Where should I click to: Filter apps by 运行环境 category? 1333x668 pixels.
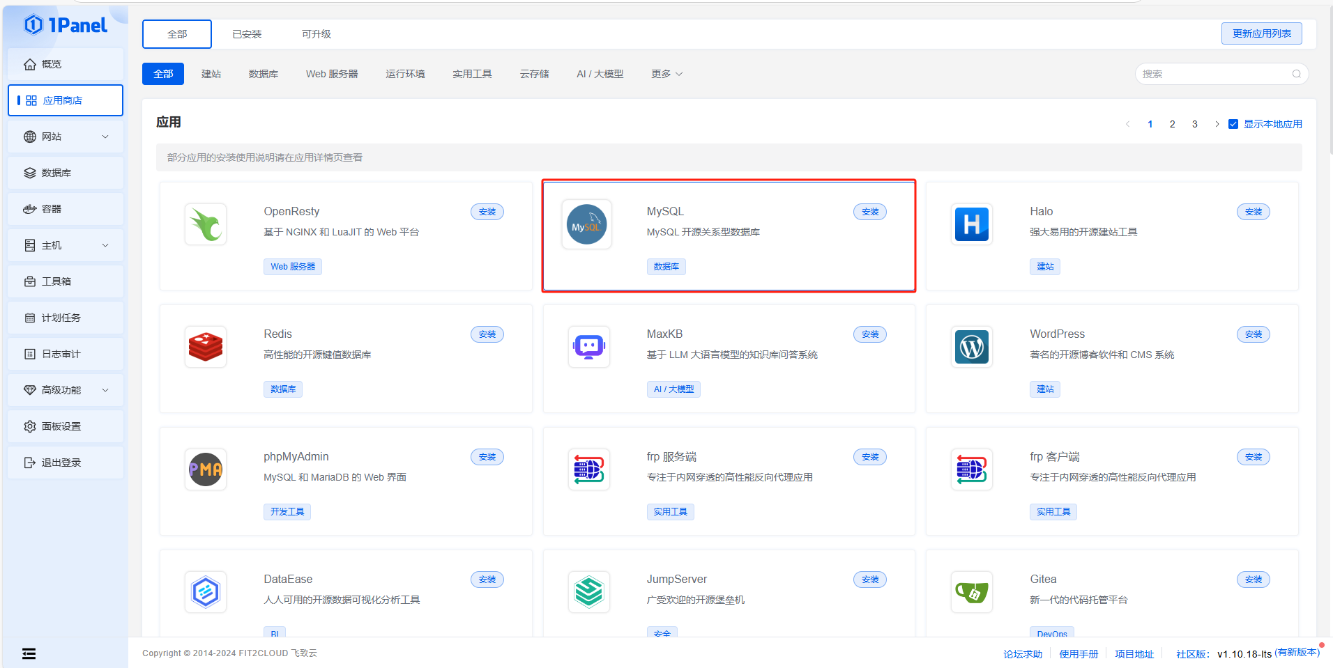(x=405, y=74)
